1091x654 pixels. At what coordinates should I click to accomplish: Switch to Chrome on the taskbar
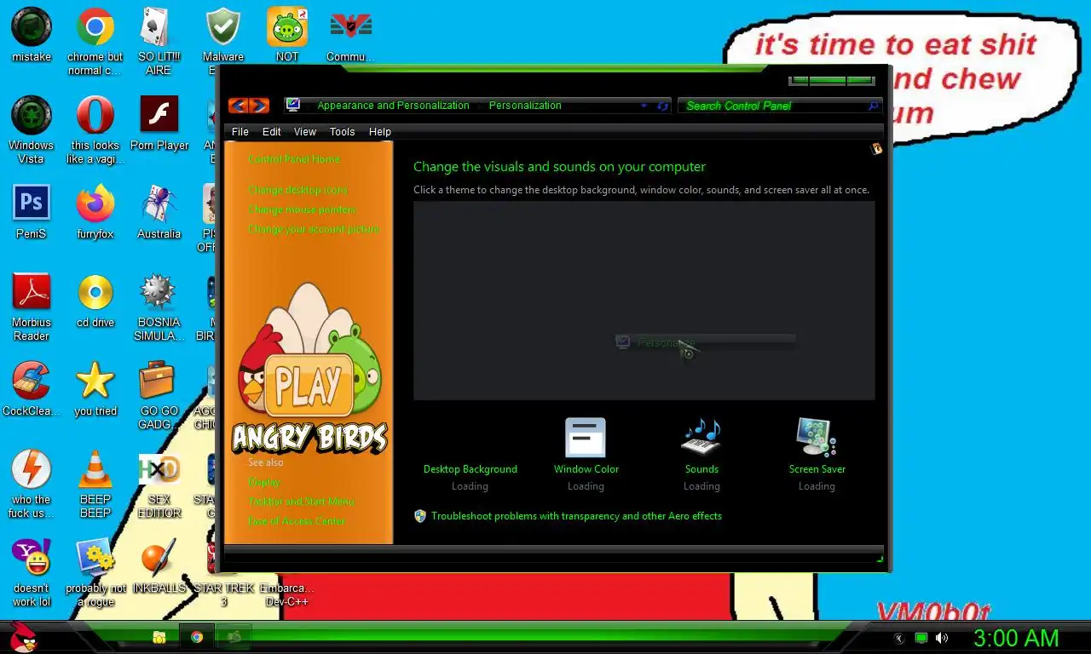[197, 637]
